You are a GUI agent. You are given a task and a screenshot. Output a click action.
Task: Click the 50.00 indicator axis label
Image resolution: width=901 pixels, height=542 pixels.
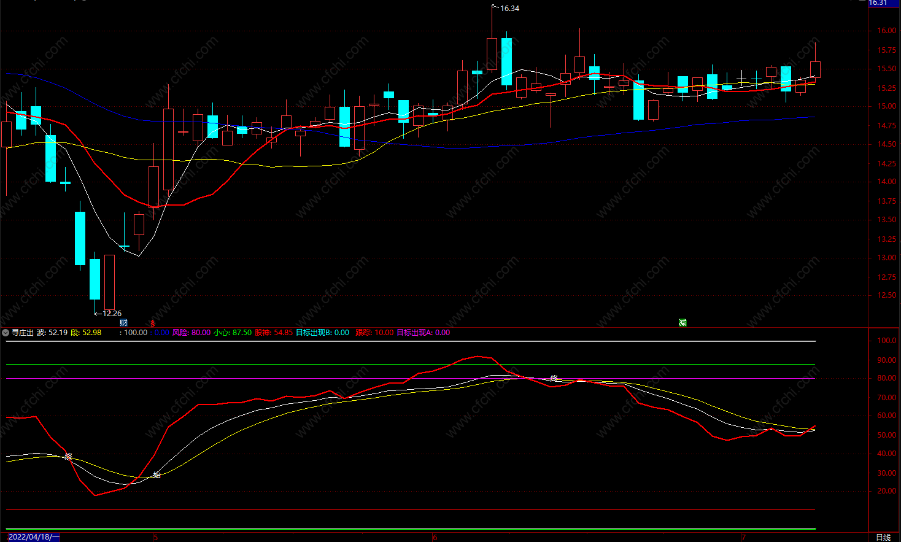click(x=887, y=435)
